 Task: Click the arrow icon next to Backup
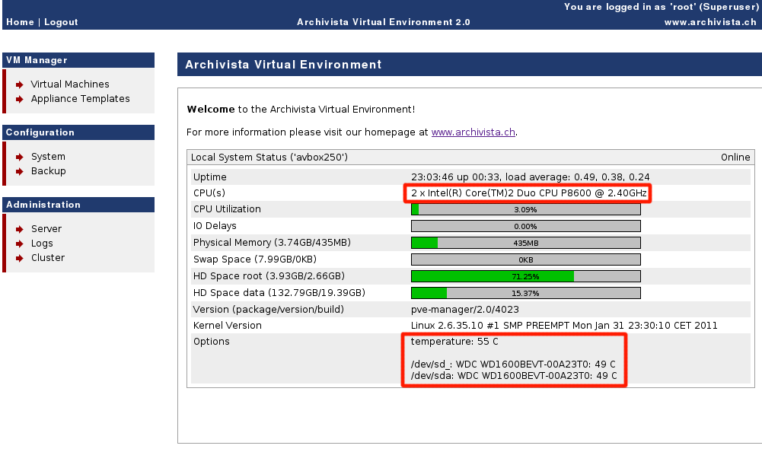click(20, 171)
